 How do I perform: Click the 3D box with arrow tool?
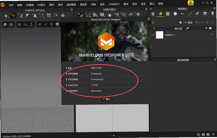[x=56, y=15]
